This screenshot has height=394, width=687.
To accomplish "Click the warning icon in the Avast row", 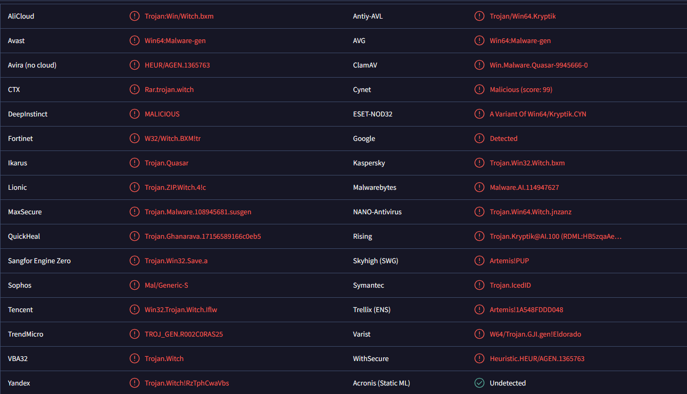I will coord(135,40).
